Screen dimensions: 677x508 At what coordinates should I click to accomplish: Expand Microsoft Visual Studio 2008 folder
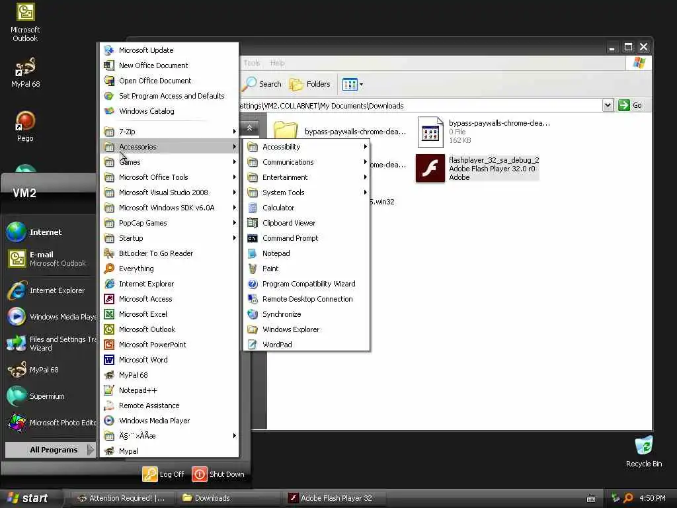point(169,192)
